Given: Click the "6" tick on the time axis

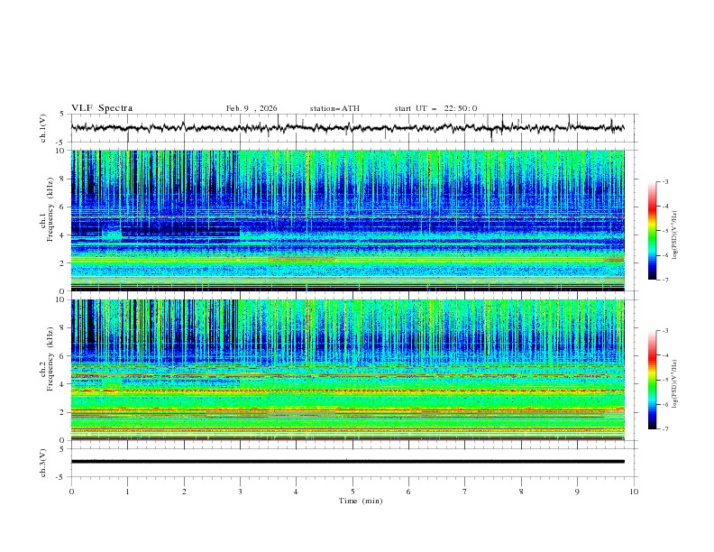Looking at the screenshot, I should click(x=408, y=492).
